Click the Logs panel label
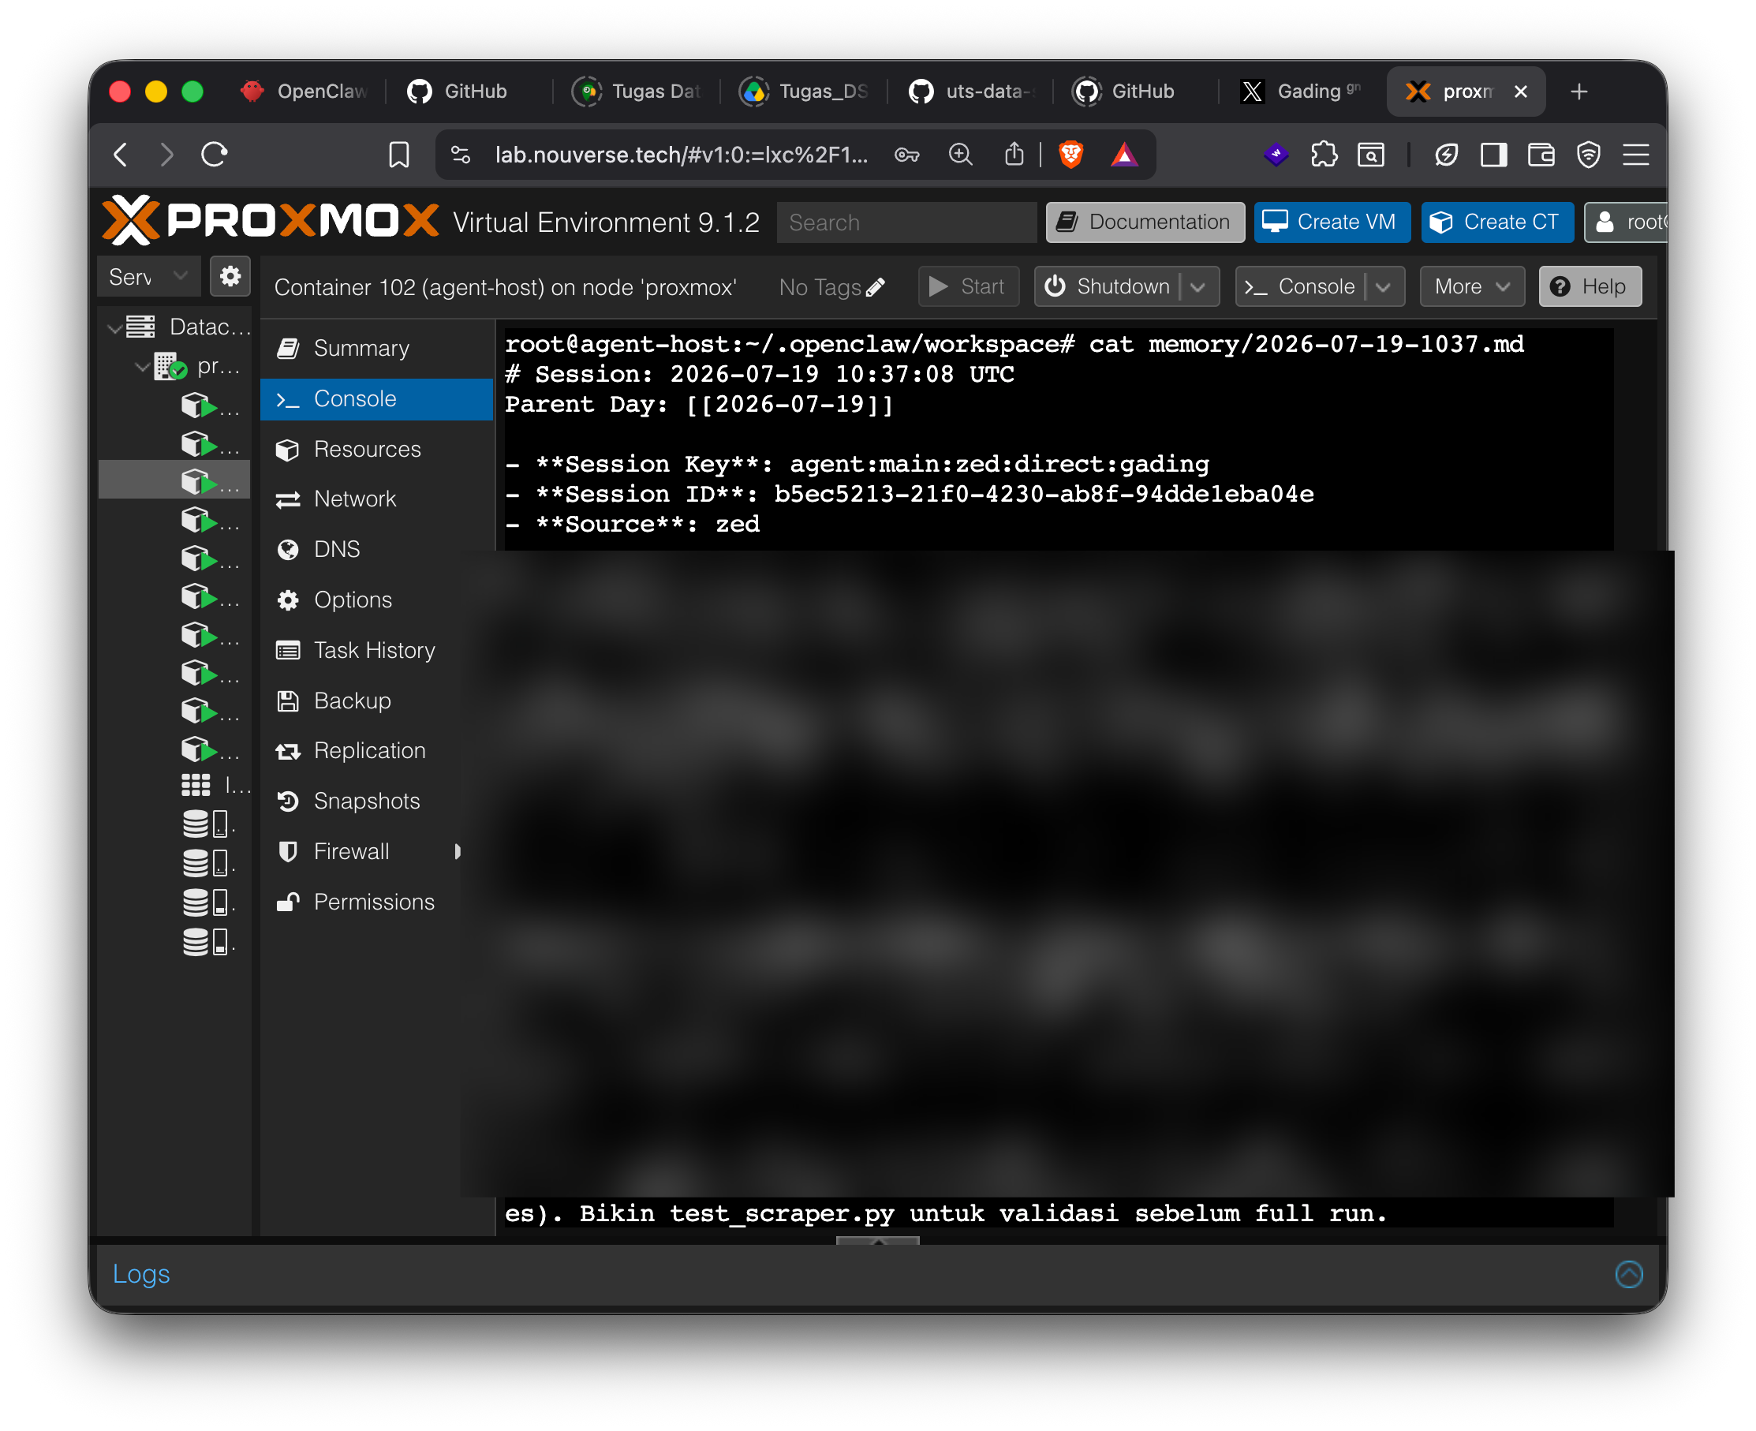The image size is (1756, 1431). click(141, 1273)
